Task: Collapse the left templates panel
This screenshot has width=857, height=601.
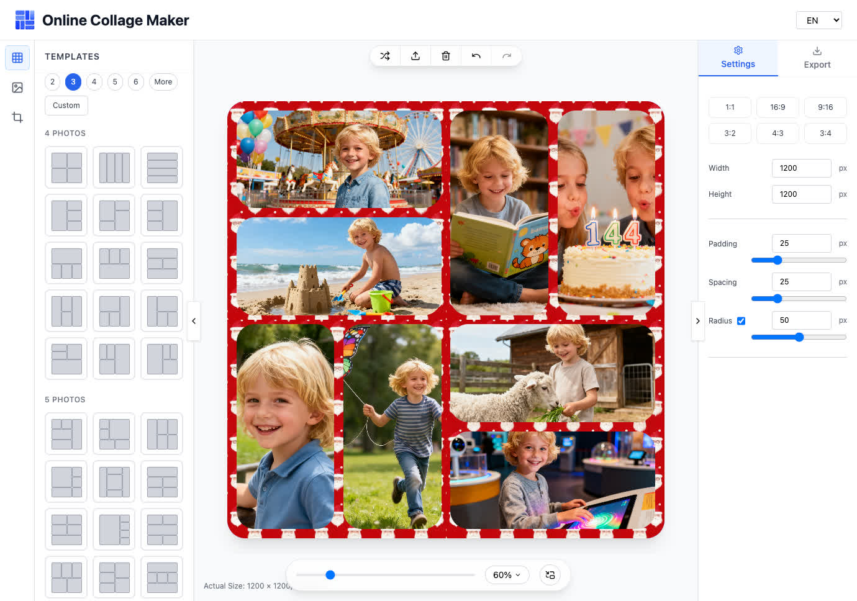Action: (194, 321)
